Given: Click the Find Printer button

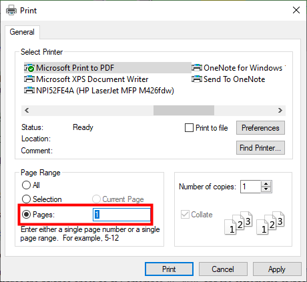Looking at the screenshot, I should (260, 148).
